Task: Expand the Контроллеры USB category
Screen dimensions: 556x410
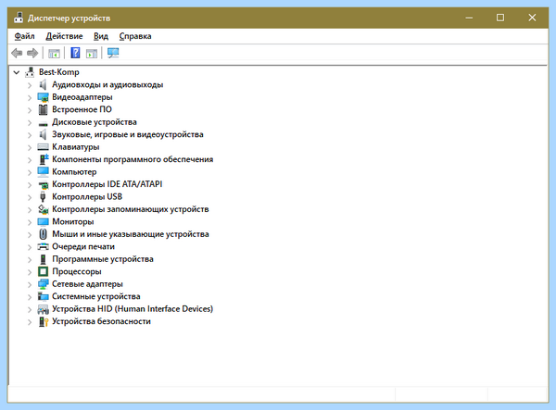Action: [30, 197]
